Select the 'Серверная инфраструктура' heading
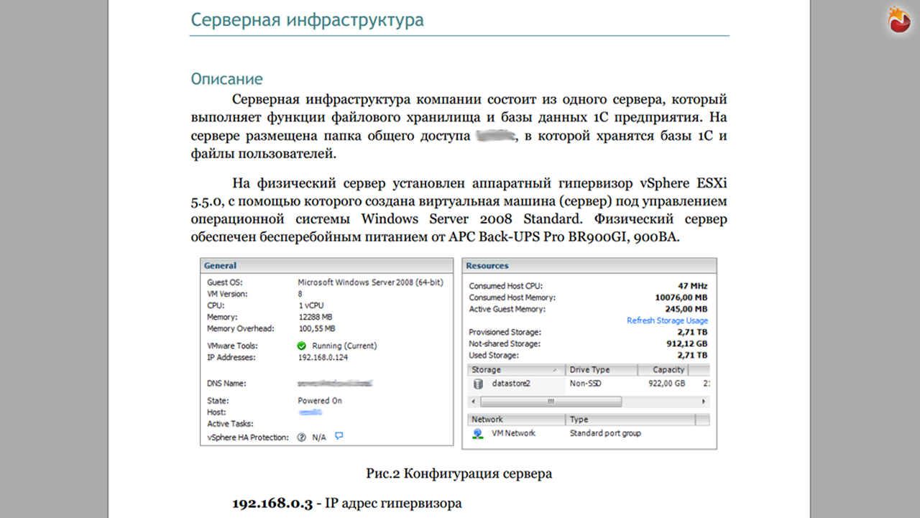Screen dimensions: 920x518 point(307,19)
